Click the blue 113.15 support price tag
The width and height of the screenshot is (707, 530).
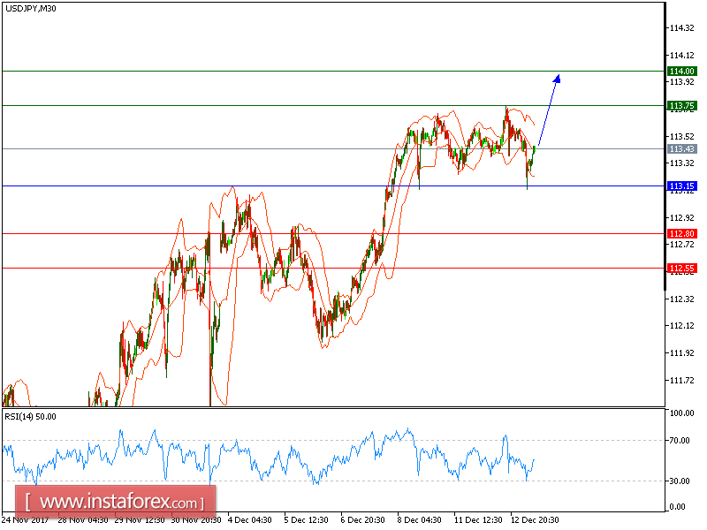(680, 186)
